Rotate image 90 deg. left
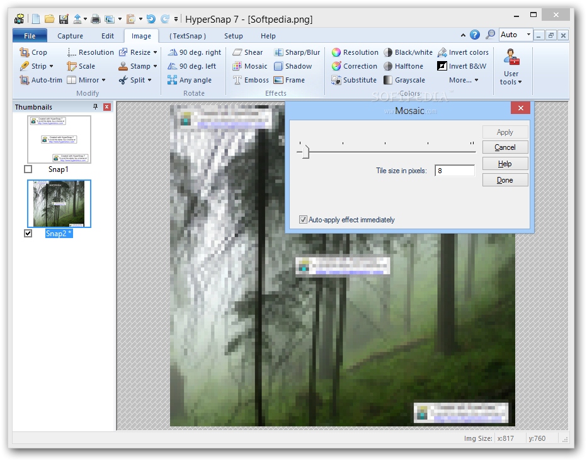This screenshot has height=461, width=587. pyautogui.click(x=191, y=66)
